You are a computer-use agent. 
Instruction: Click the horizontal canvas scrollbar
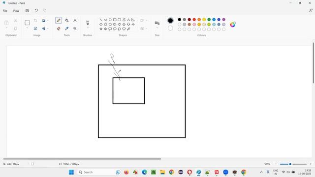(82, 159)
